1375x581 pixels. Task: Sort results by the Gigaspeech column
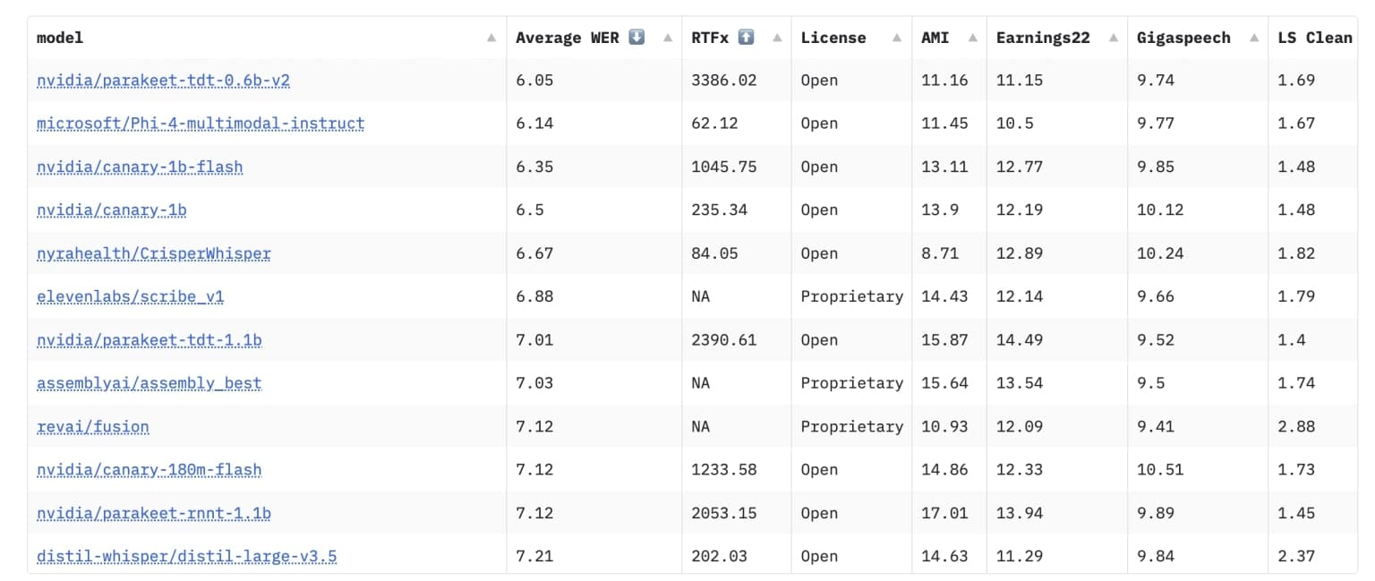(x=1255, y=38)
